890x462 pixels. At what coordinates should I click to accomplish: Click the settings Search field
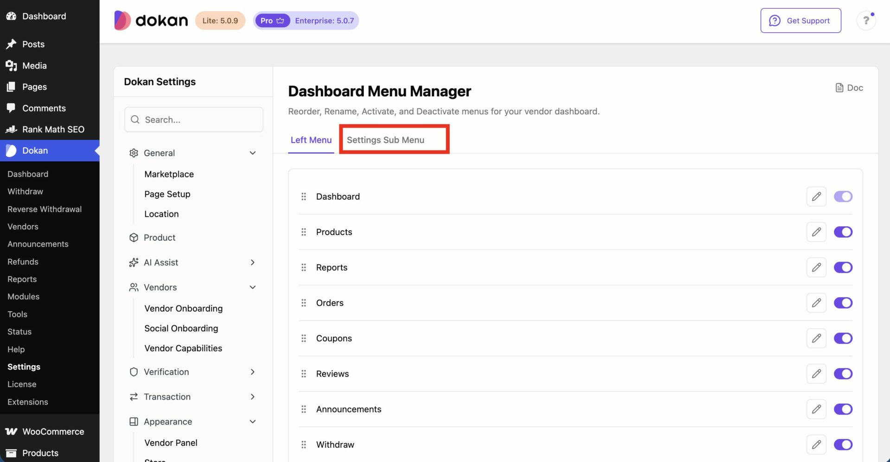[x=194, y=119]
